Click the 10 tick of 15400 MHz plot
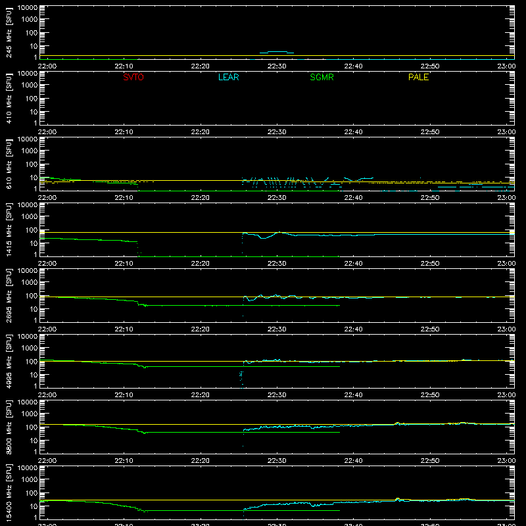Image resolution: width=526 pixels, height=526 pixels. coord(34,506)
